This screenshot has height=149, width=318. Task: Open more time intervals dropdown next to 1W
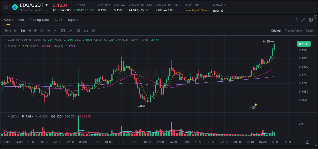(x=55, y=30)
